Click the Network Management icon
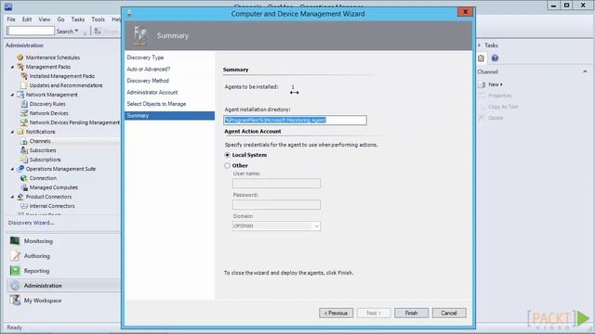The width and height of the screenshot is (595, 334). [20, 95]
